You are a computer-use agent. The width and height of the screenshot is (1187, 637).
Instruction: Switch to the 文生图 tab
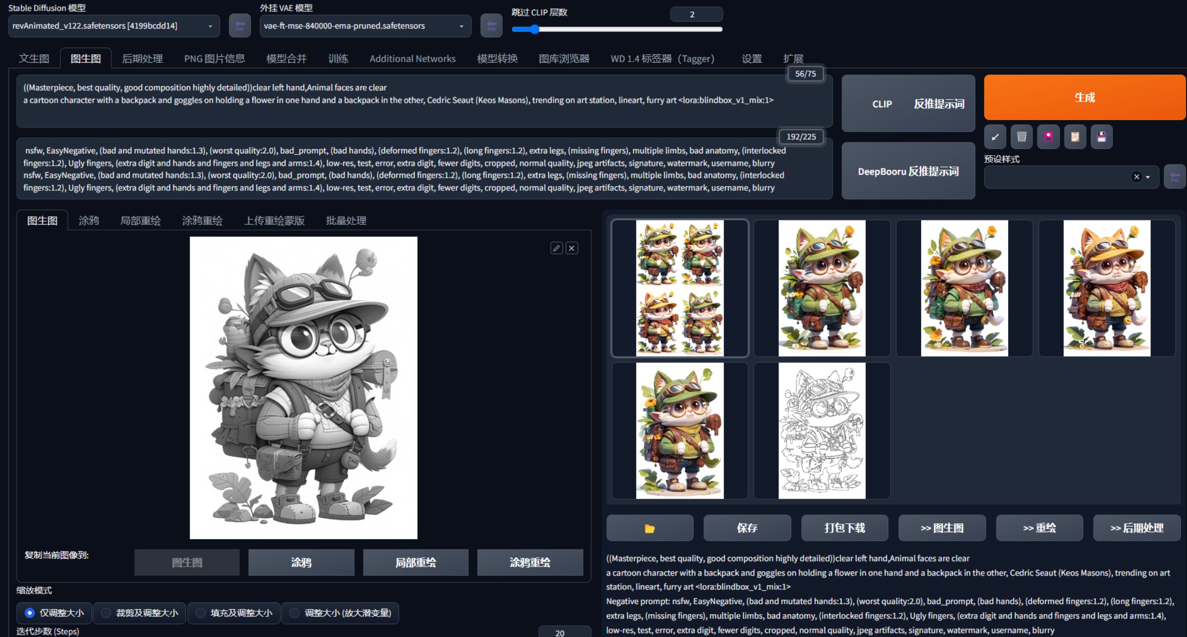pyautogui.click(x=33, y=59)
